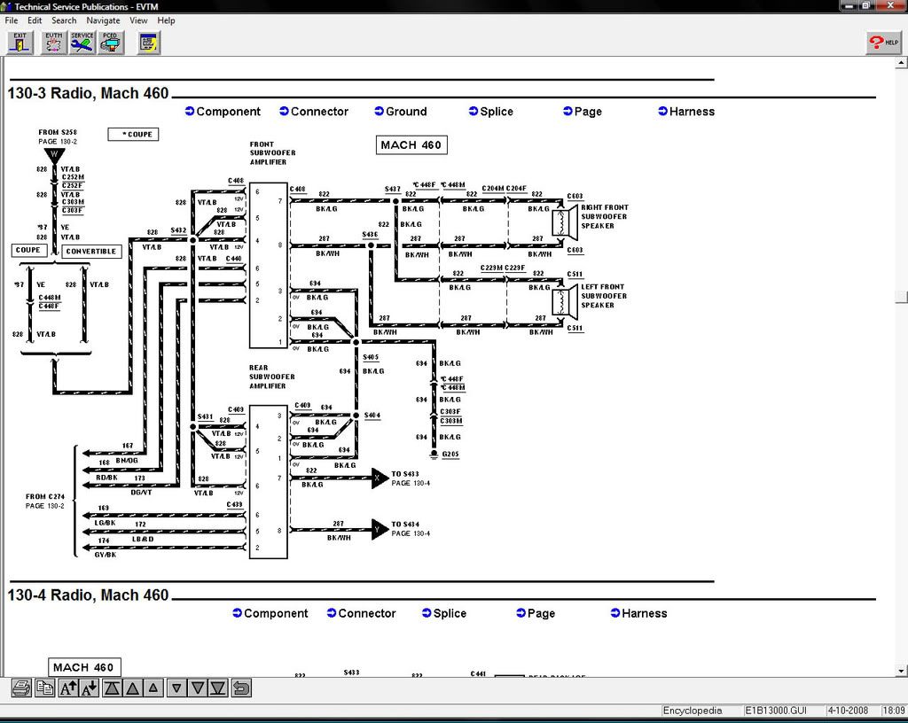Click the 'REAR SUBWOOFER AMPLIFIER' label
Screen dimensions: 908x723
[x=271, y=377]
